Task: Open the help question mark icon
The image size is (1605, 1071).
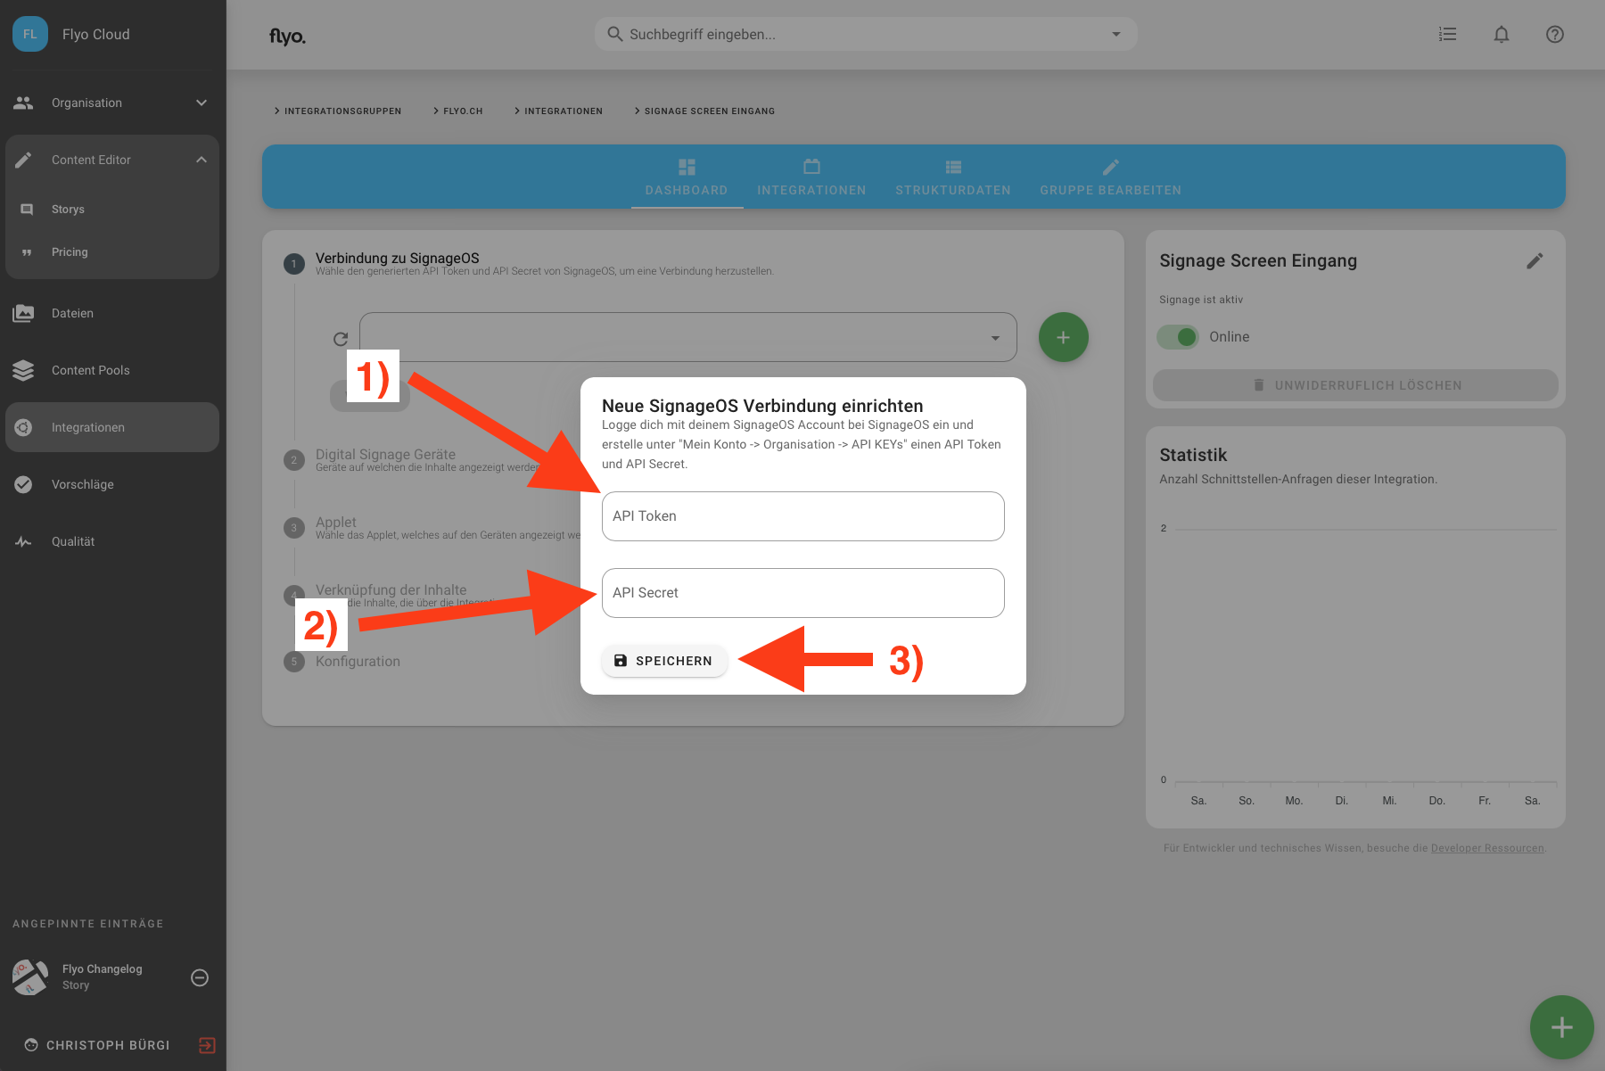Action: [x=1555, y=34]
